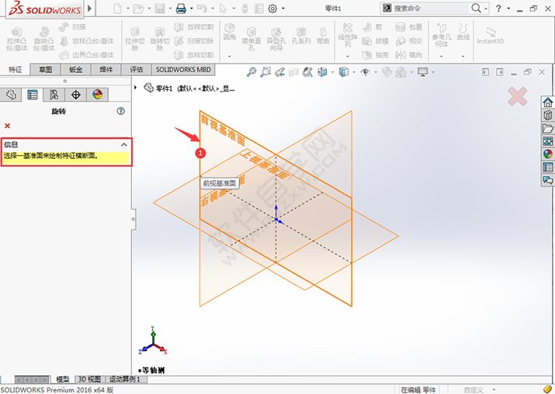
Task: Expand the SOLIDWORKS logo menu arrow
Action: (x=89, y=8)
